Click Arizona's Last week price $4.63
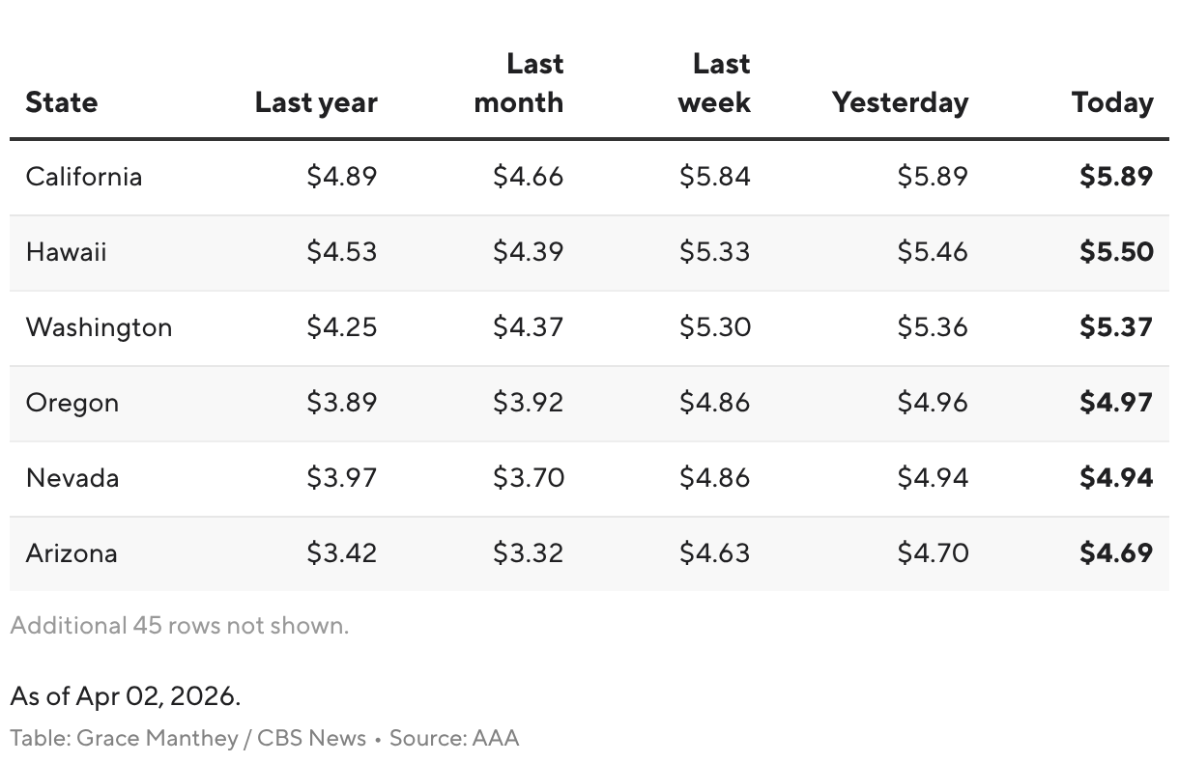Screen dimensions: 1179x763 (x=715, y=553)
